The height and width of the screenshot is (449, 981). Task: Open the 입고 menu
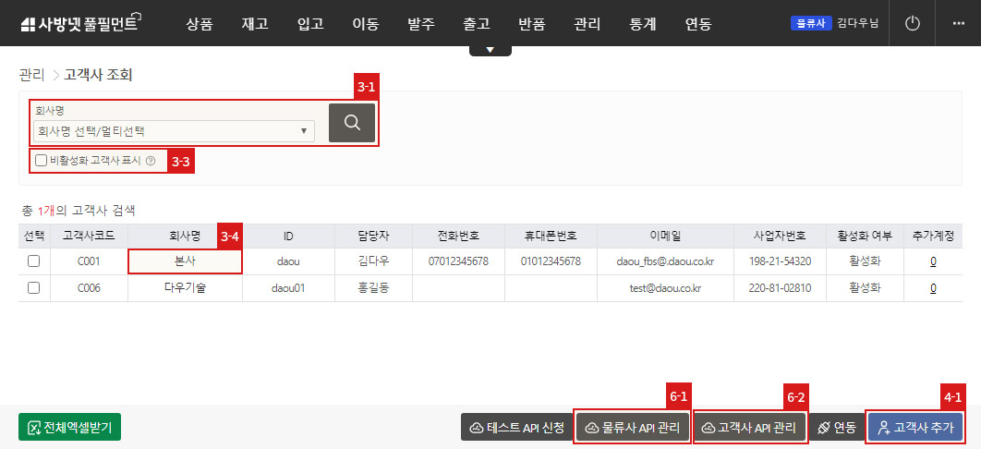coord(310,24)
